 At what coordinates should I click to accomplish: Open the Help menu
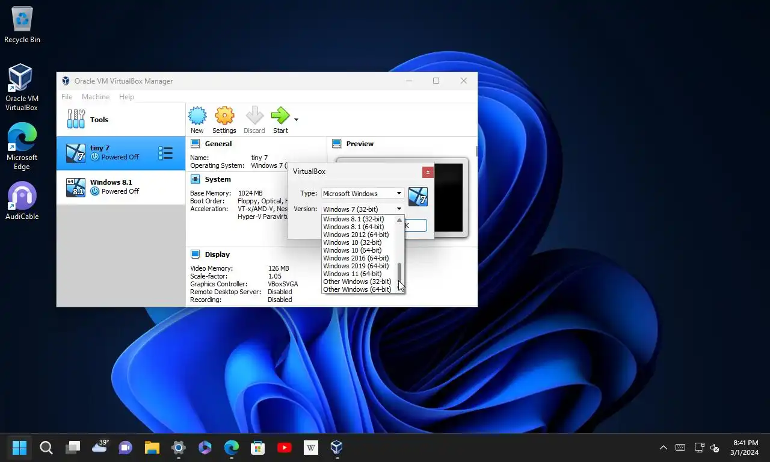126,97
